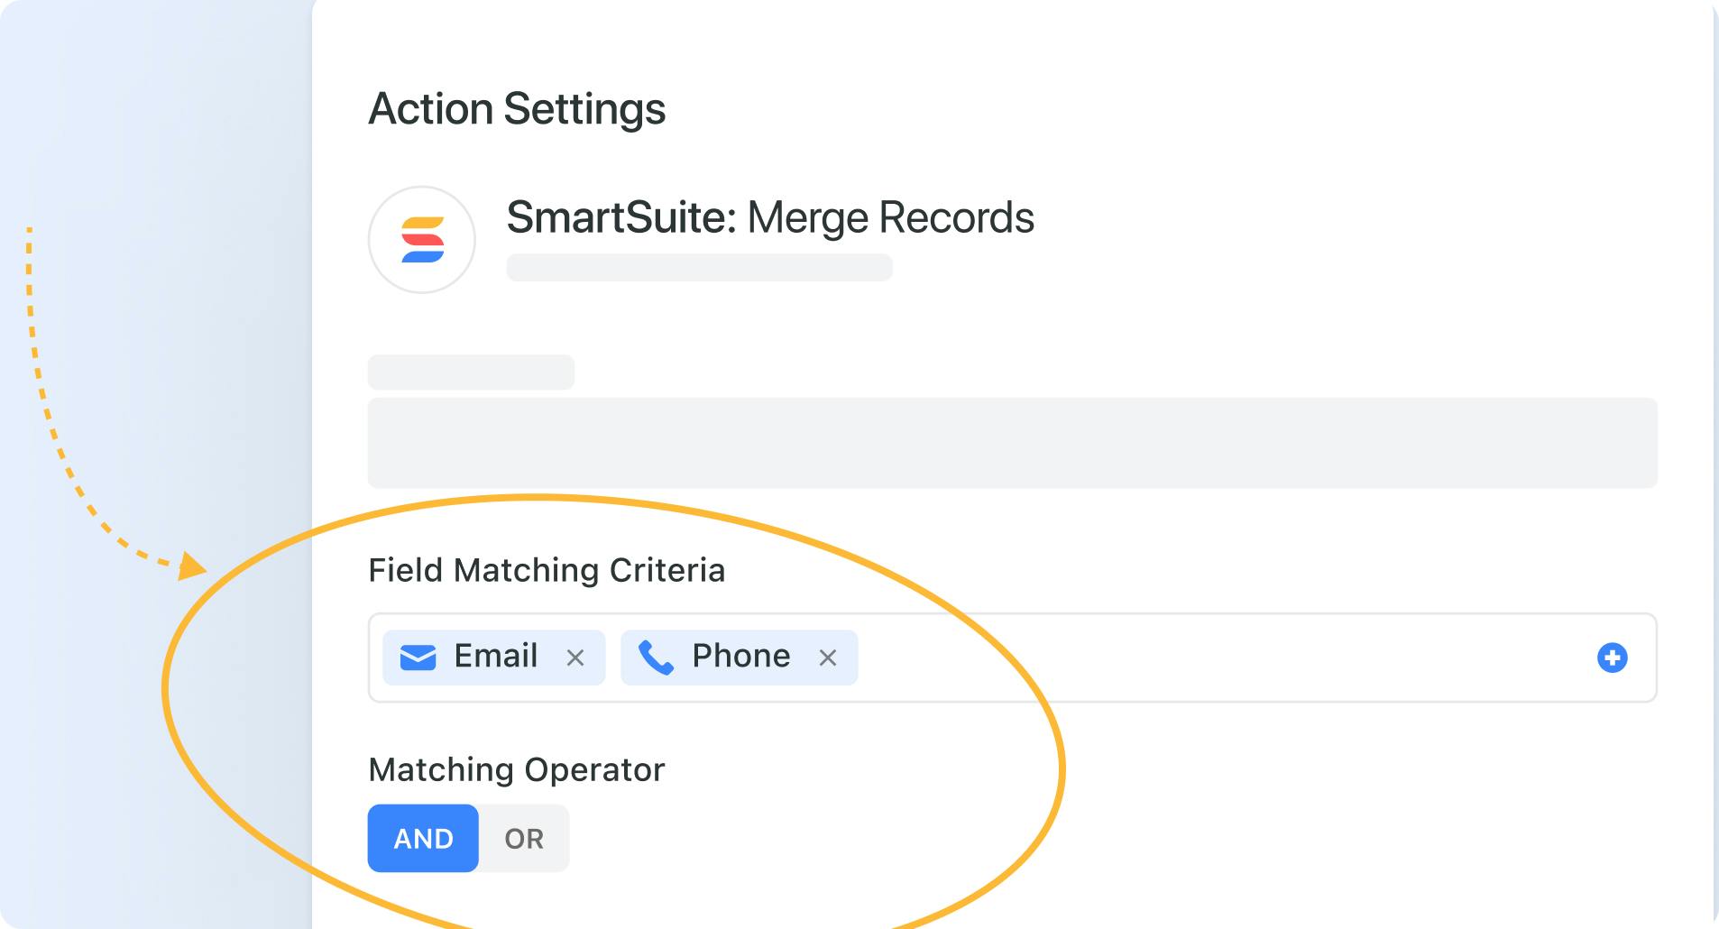The image size is (1719, 929).
Task: Remove the Phone field chip
Action: click(x=827, y=658)
